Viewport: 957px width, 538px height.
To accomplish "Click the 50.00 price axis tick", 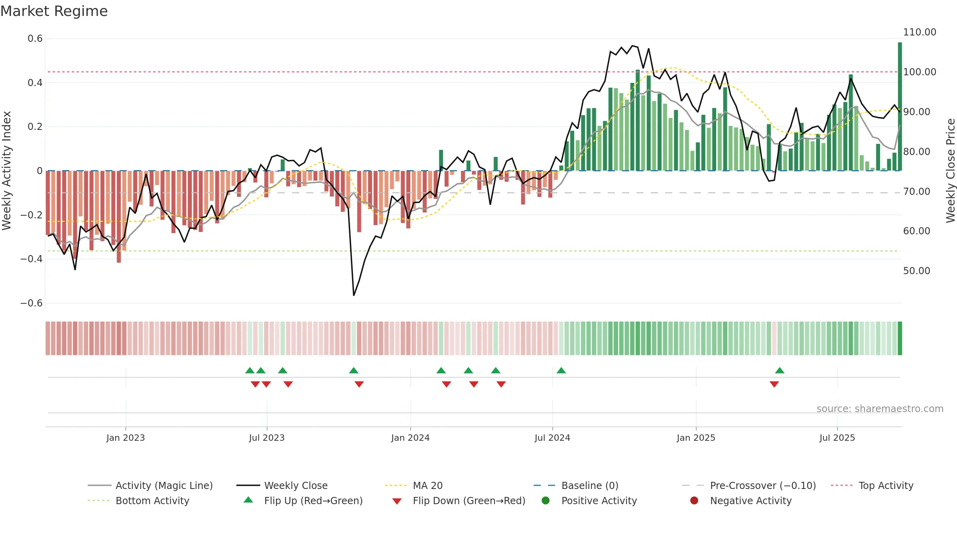I will click(x=917, y=271).
